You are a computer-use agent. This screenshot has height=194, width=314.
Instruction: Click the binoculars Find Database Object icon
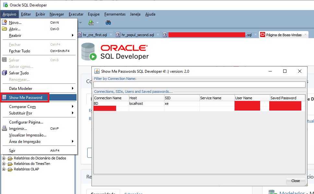tap(108, 23)
